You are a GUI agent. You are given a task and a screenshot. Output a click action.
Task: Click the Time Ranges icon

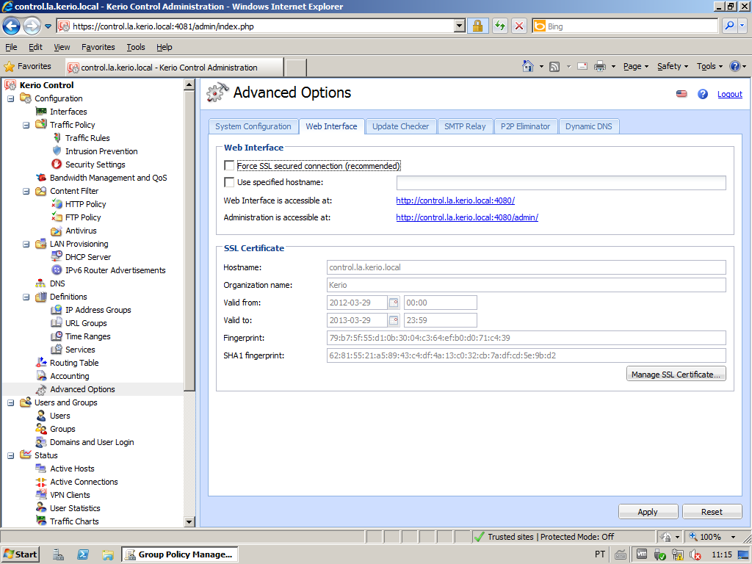(x=57, y=336)
